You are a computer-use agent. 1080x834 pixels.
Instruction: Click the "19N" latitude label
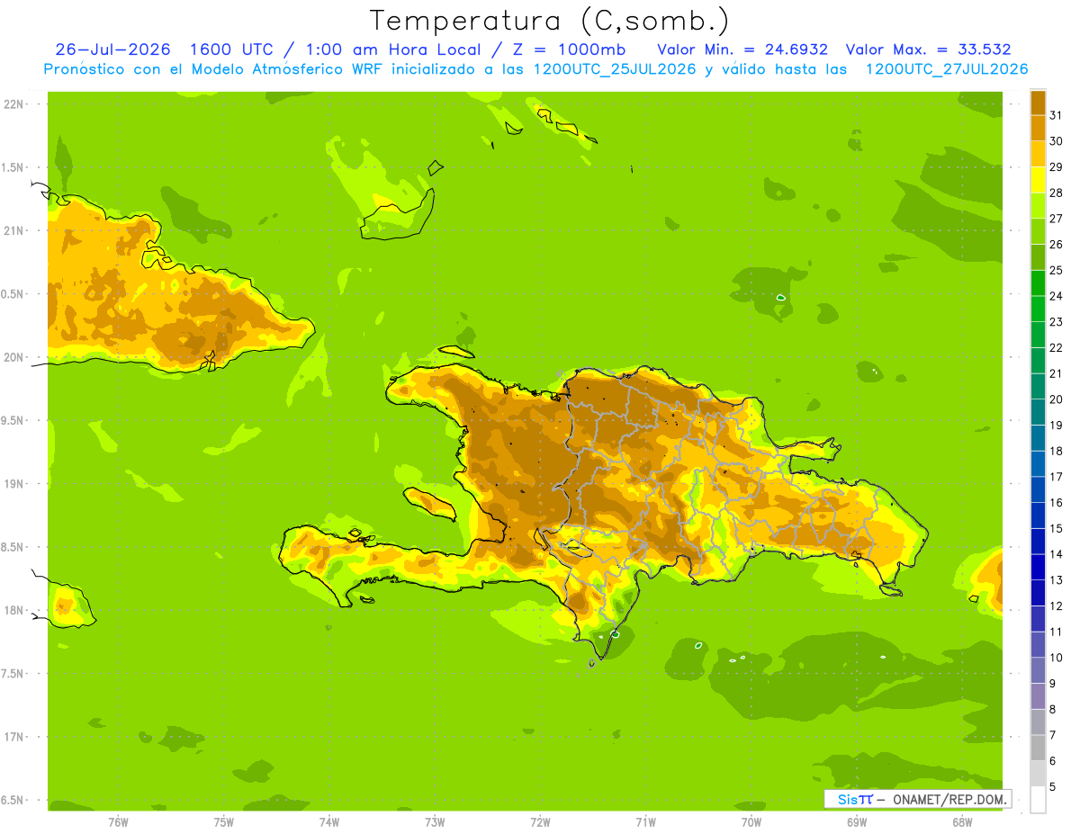14,483
